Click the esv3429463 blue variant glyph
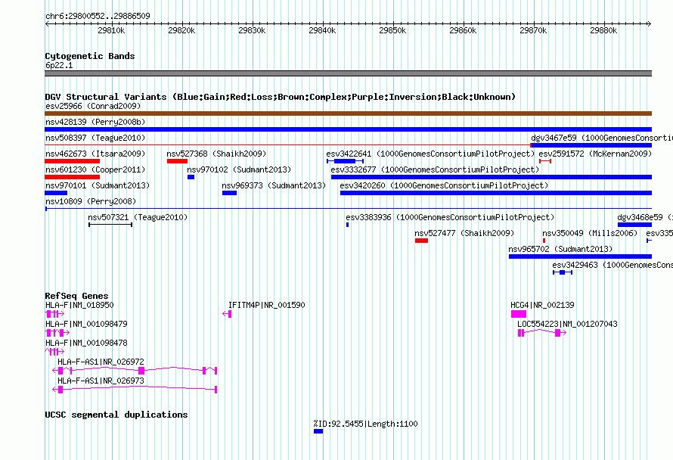Viewport: 673px width, 460px height. click(x=563, y=272)
